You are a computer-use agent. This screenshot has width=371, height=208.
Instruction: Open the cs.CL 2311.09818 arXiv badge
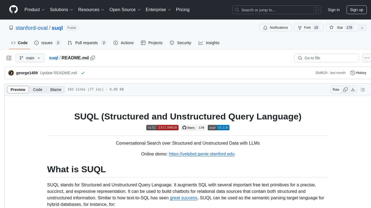coord(162,127)
